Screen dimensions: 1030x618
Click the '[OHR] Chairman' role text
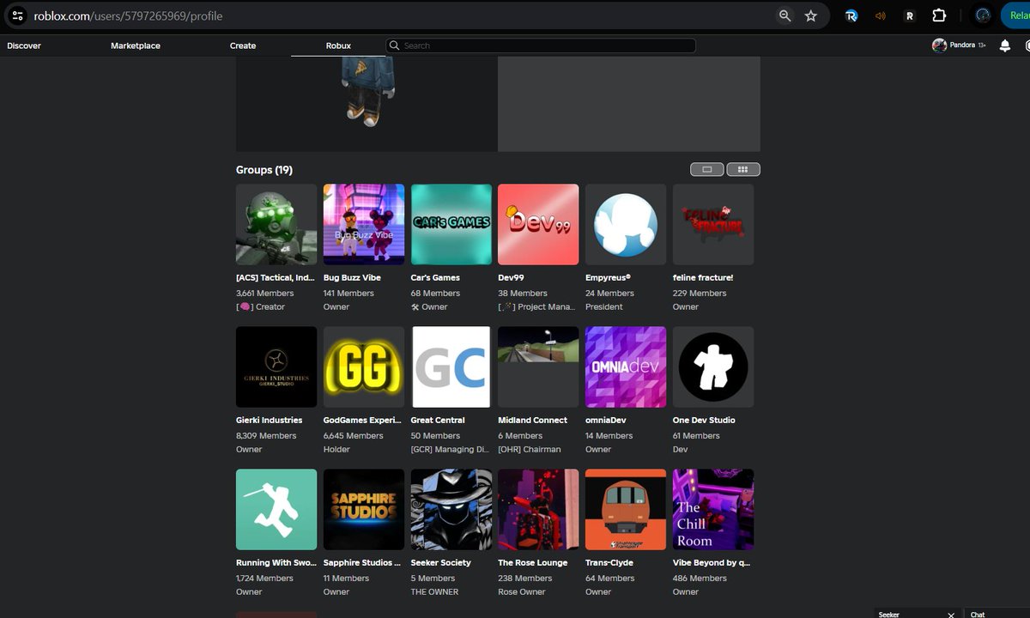[530, 449]
